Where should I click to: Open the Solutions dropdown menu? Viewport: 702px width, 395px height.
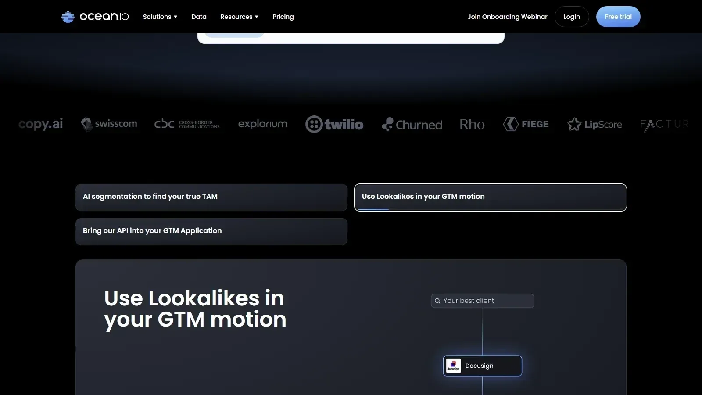pos(160,17)
